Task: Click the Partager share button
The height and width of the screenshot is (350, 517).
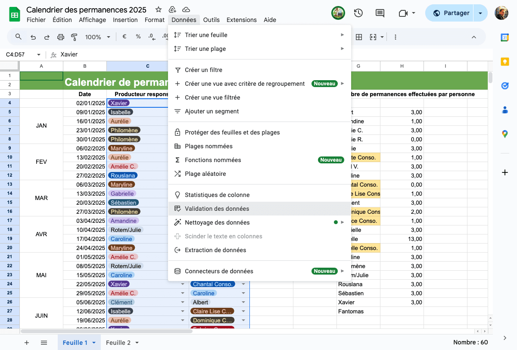Action: [449, 13]
